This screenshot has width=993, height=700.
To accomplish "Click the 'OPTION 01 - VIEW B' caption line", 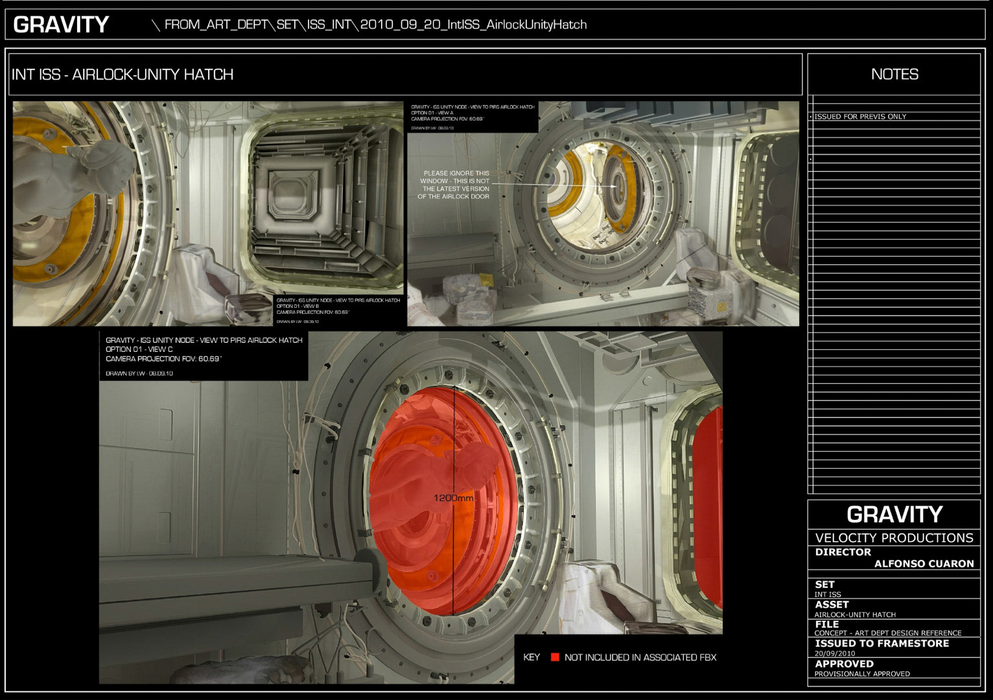I will 298,307.
